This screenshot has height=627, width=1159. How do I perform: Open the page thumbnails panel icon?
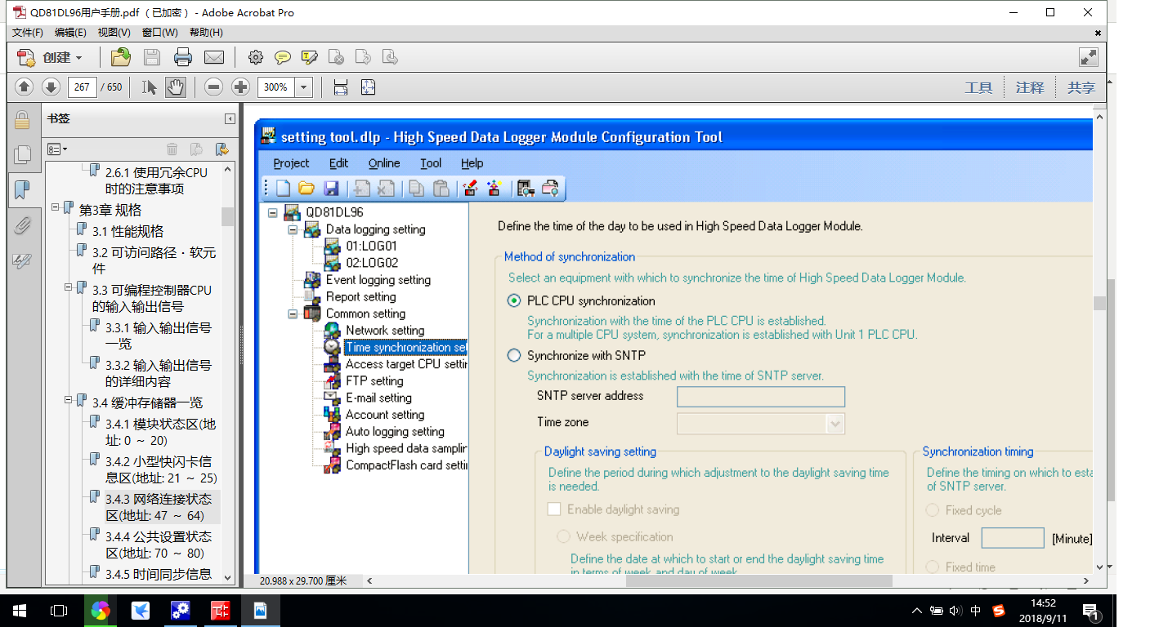[x=23, y=154]
